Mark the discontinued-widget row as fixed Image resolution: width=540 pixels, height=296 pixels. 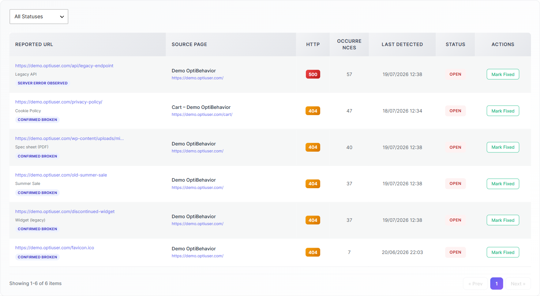point(503,220)
